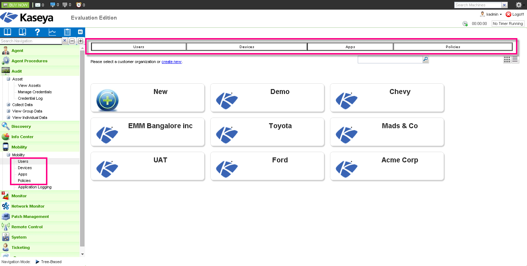Click the search magnifier icon for organizations
527x266 pixels.
point(425,59)
